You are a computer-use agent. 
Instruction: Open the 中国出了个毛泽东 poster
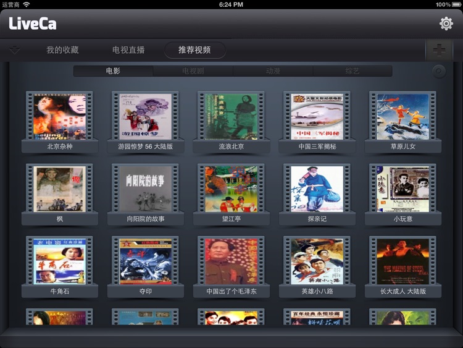pyautogui.click(x=231, y=261)
